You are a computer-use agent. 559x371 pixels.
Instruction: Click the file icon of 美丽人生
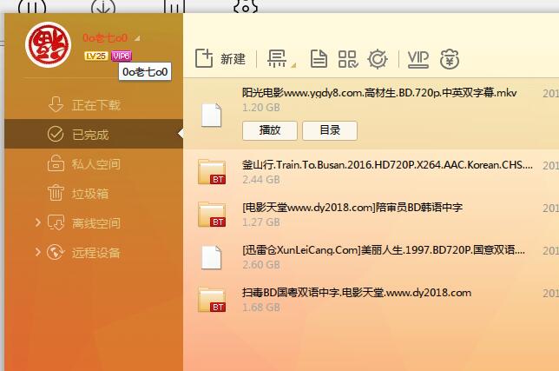click(x=212, y=257)
